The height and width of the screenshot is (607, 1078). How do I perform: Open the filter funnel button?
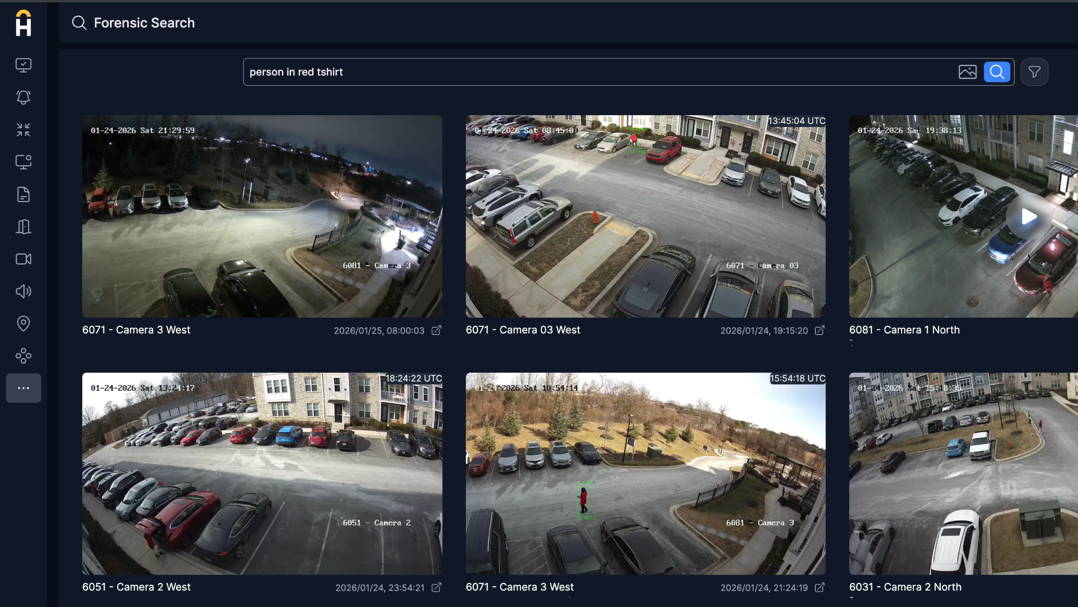(x=1034, y=72)
